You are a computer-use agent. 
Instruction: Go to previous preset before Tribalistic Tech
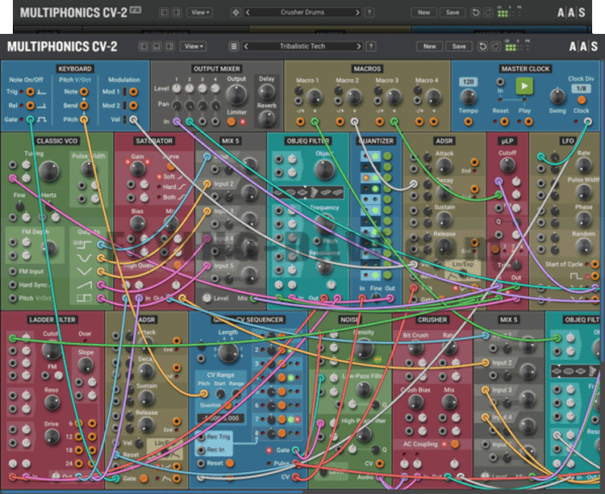click(x=246, y=46)
